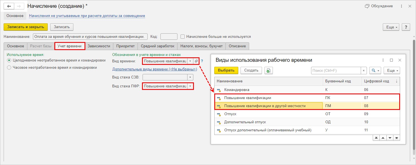Switch to the Учет времени tab
Viewport: 416px width, 165px height.
(x=70, y=46)
